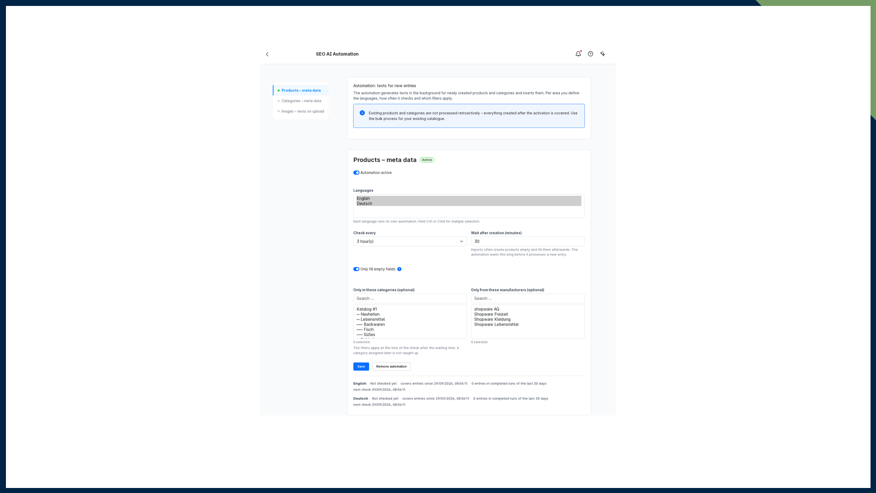The height and width of the screenshot is (493, 876).
Task: Open Categories – meta data section
Action: pyautogui.click(x=301, y=101)
